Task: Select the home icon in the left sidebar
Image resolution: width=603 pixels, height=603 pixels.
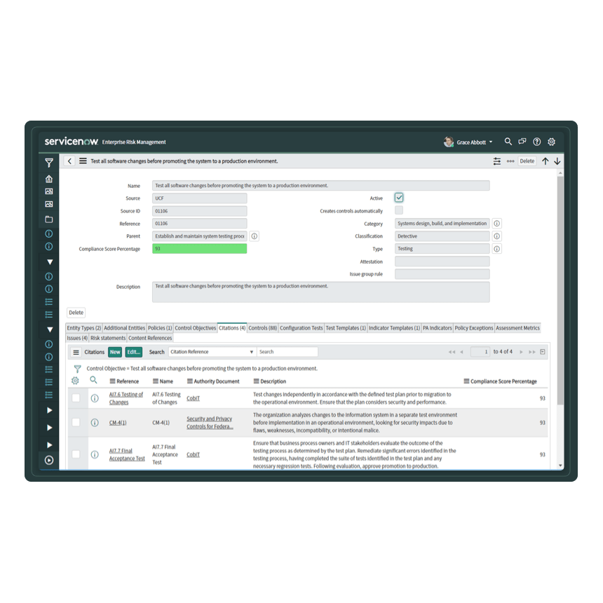Action: pyautogui.click(x=48, y=179)
